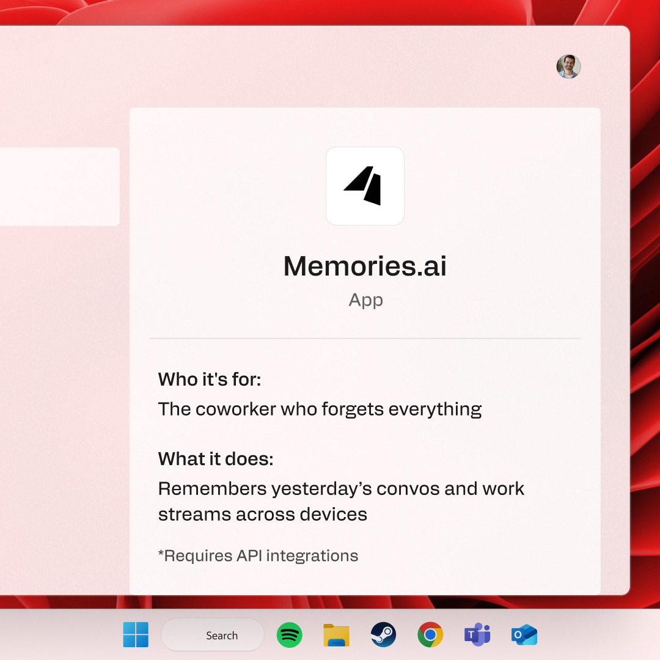
Task: Open Outlook from the taskbar
Action: coord(524,635)
